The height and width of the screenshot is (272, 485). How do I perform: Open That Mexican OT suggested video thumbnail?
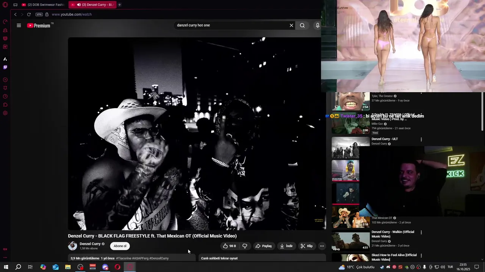click(x=350, y=217)
